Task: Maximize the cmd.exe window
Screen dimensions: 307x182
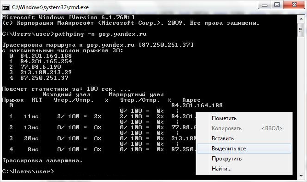Action: [x=277, y=5]
